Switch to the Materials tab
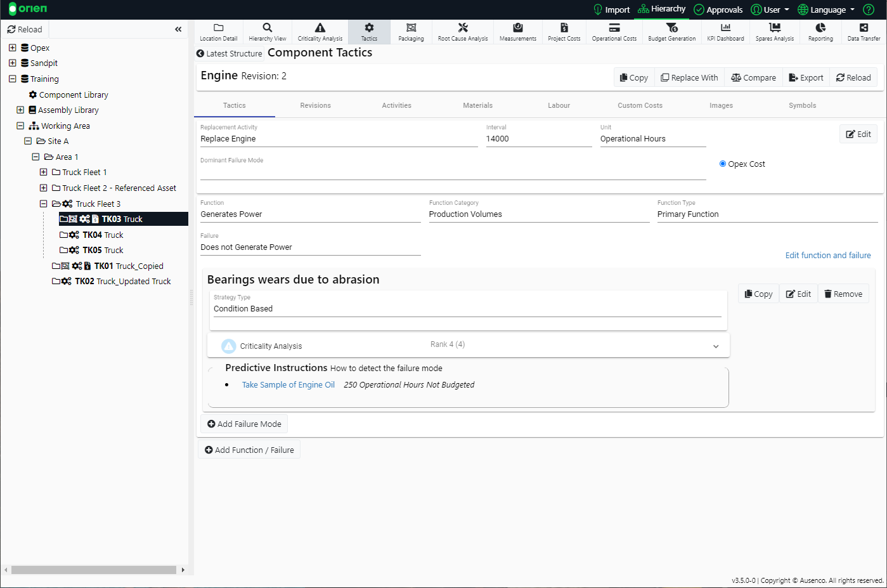The height and width of the screenshot is (588, 887). click(477, 105)
